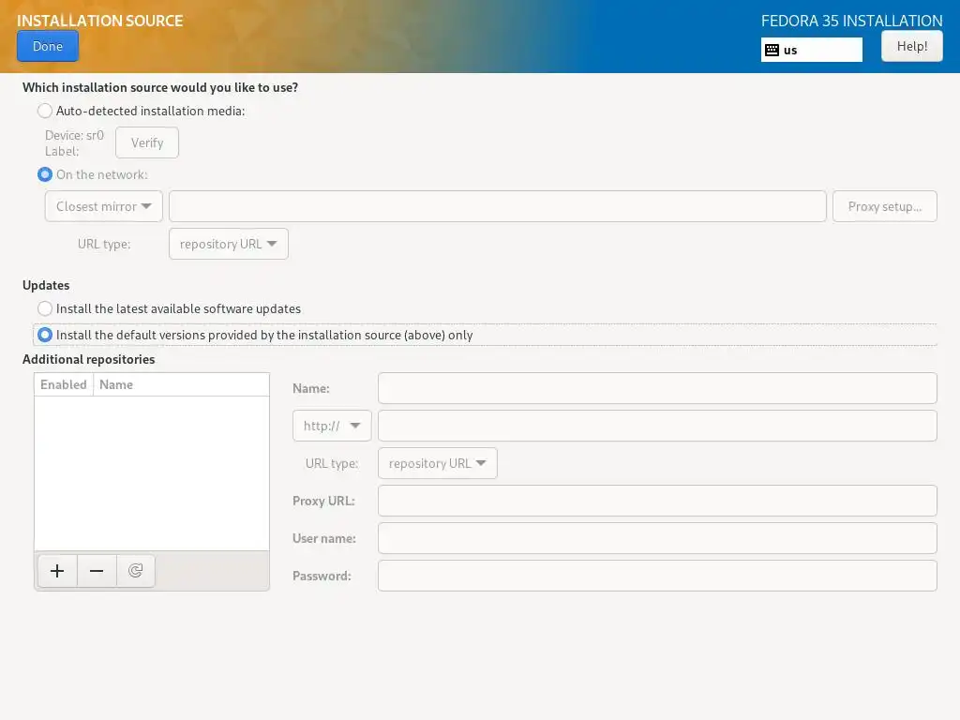Focus the User name field
The image size is (960, 720).
657,538
